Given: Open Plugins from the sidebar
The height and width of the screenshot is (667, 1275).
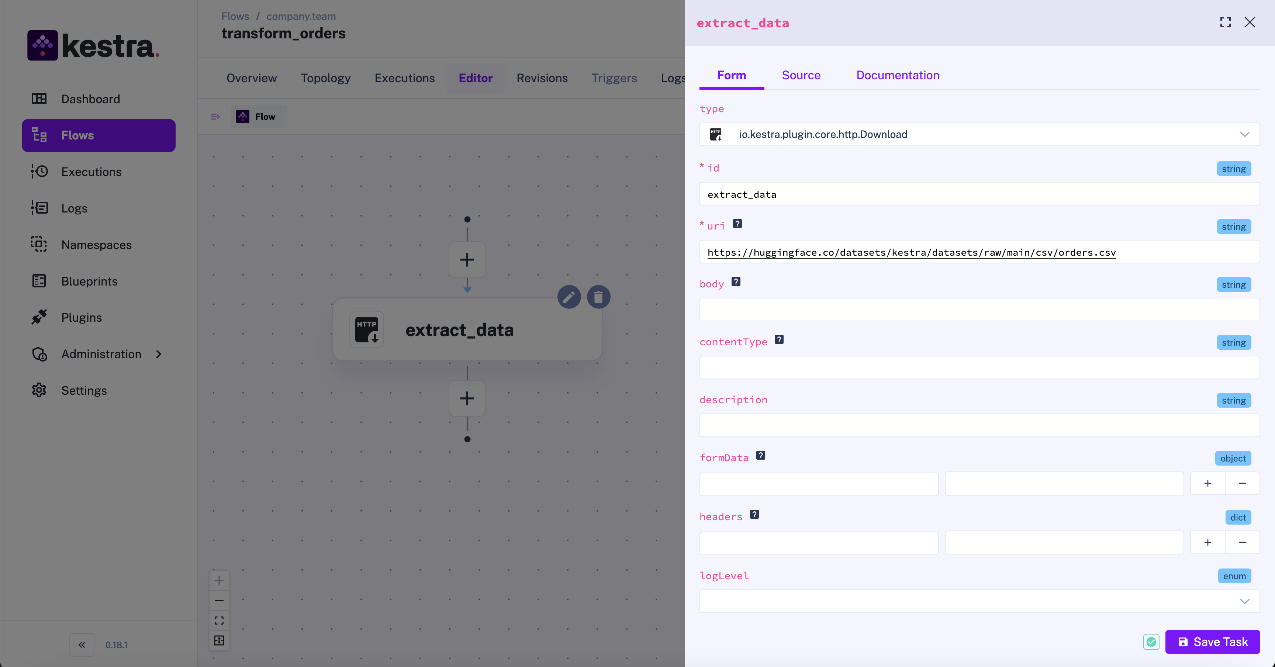Looking at the screenshot, I should point(81,317).
